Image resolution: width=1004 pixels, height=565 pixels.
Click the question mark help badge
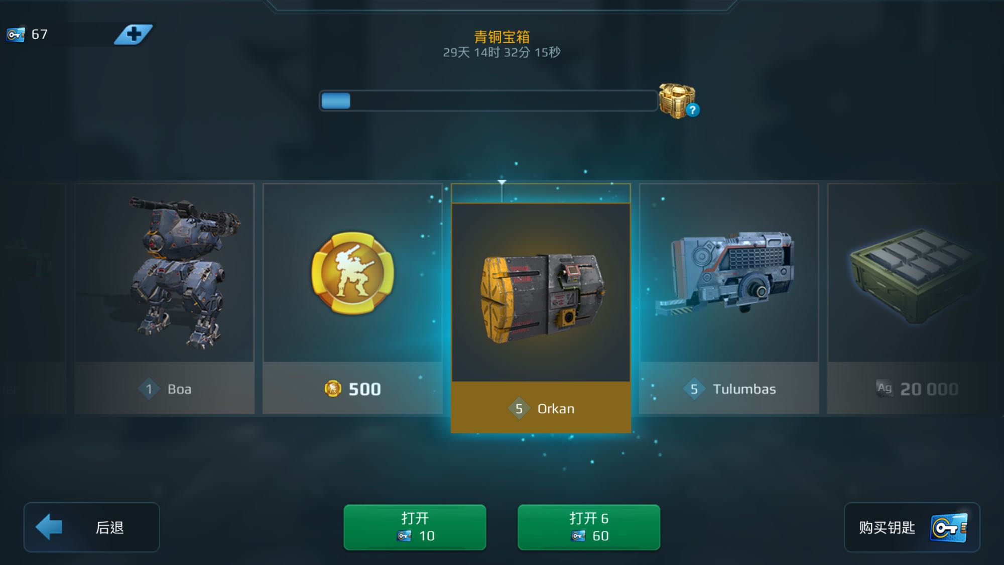[693, 110]
